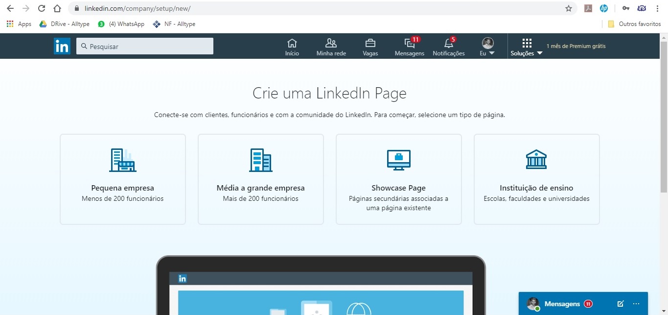668x315 pixels.
Task: Click the PDF extension icon
Action: [x=588, y=8]
